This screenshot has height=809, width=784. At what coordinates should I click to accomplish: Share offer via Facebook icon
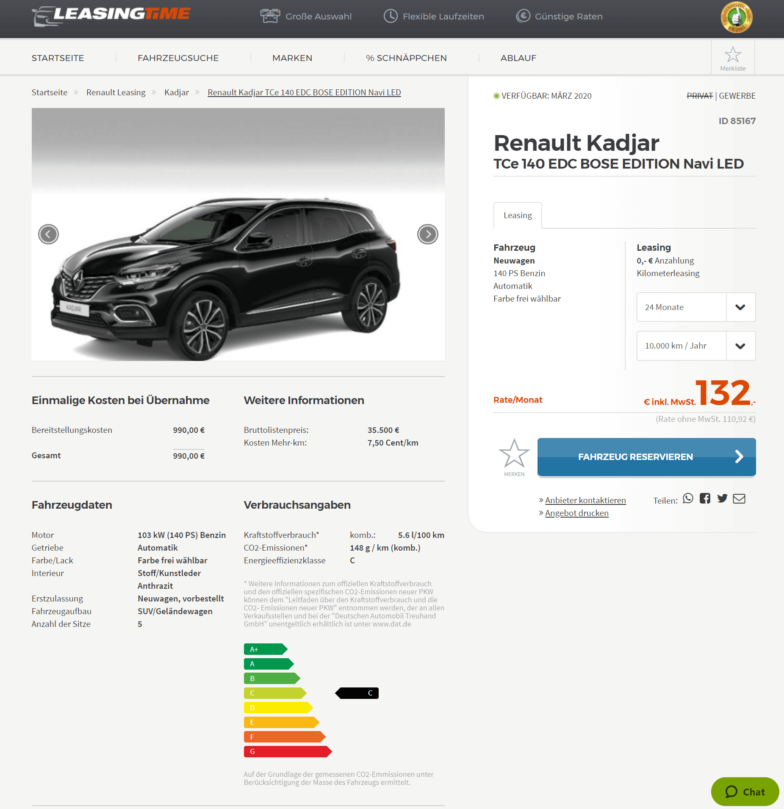(705, 499)
